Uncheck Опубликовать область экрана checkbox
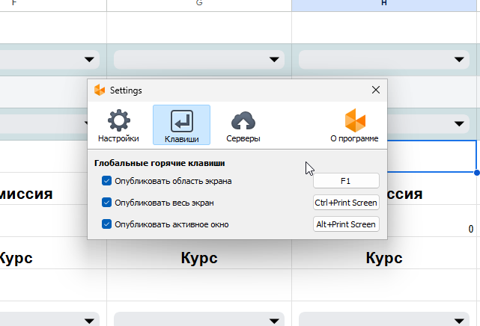 (107, 181)
